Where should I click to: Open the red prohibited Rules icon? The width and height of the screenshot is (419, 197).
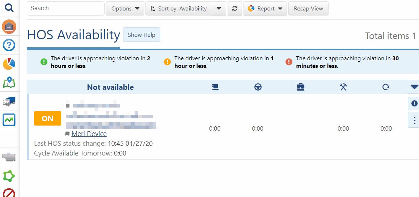pyautogui.click(x=9, y=193)
